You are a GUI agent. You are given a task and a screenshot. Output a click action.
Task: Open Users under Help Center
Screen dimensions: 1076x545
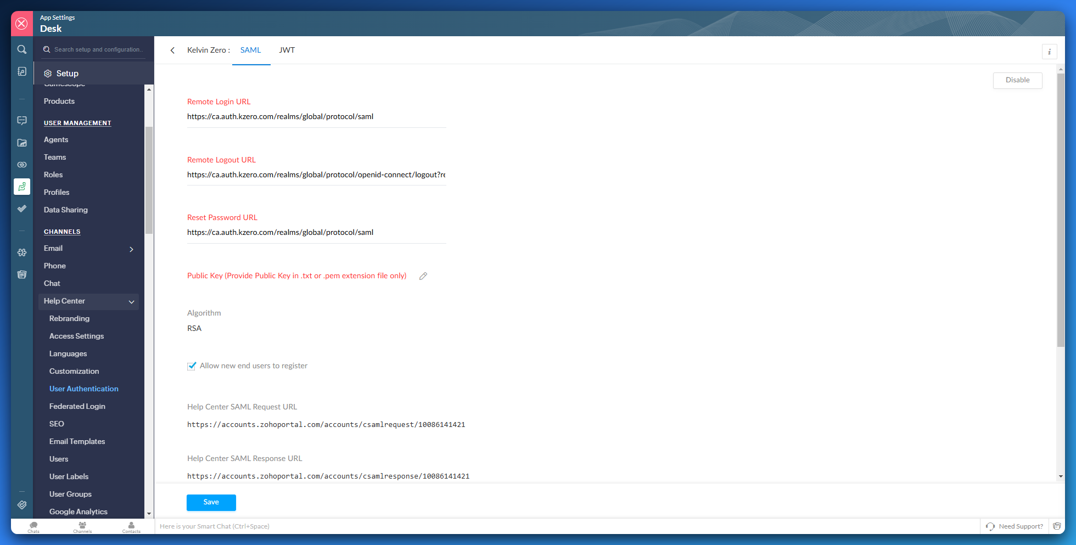[x=59, y=459]
